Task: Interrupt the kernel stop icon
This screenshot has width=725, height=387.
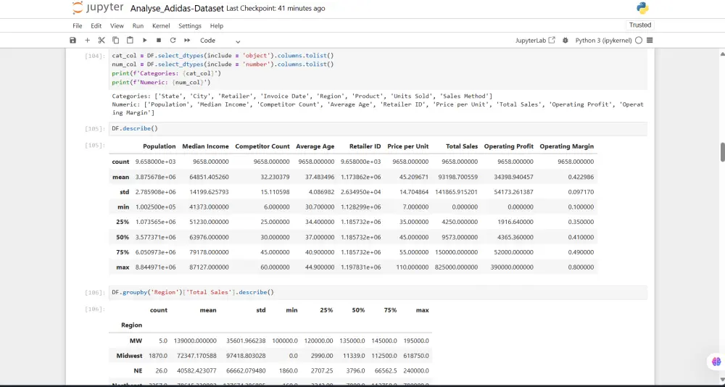Action: (159, 41)
